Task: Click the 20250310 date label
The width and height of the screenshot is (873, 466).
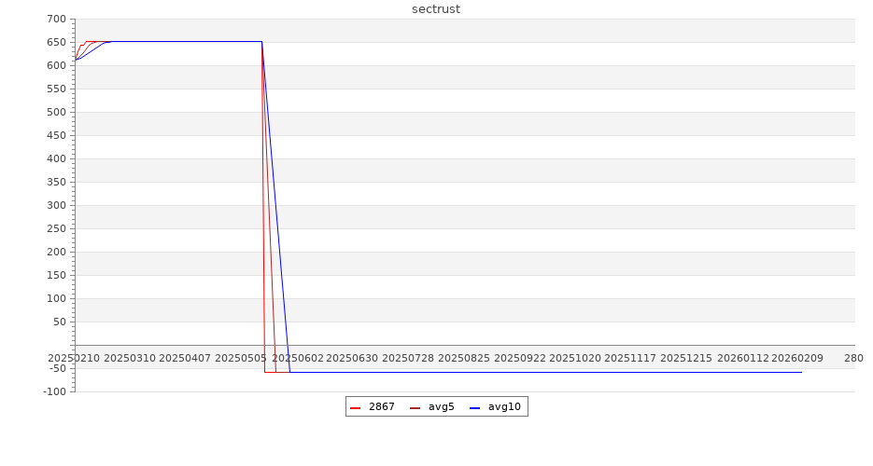Action: (130, 358)
